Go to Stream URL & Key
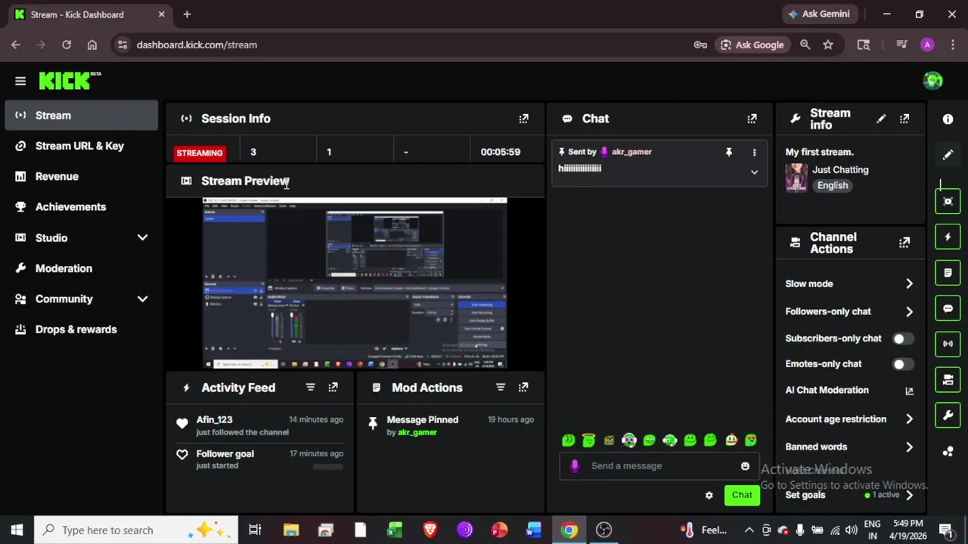Screen dimensions: 968x544 82,146
